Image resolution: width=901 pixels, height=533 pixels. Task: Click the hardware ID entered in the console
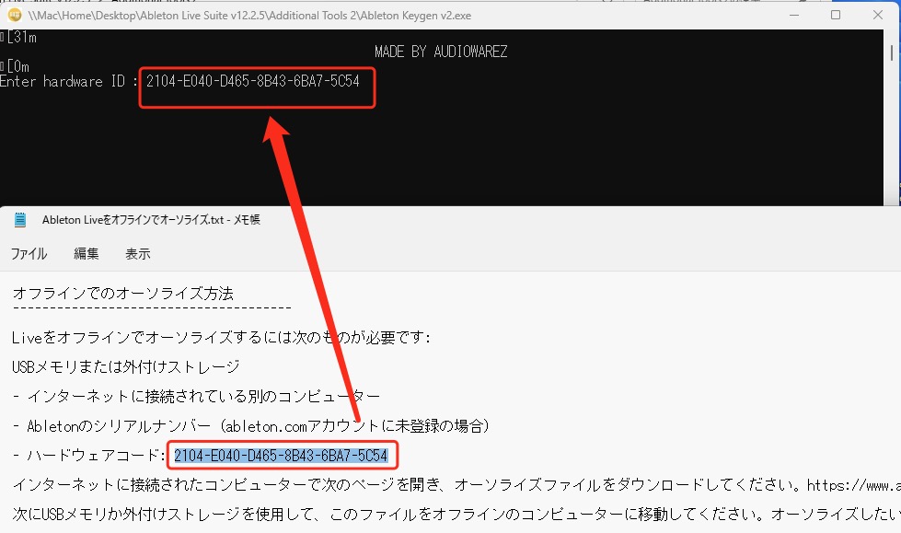pyautogui.click(x=253, y=81)
